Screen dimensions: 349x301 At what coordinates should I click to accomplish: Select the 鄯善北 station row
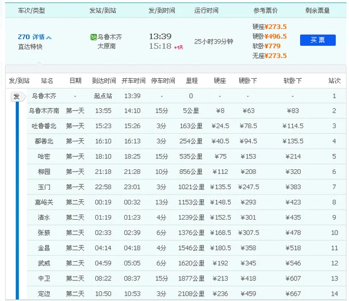point(186,141)
